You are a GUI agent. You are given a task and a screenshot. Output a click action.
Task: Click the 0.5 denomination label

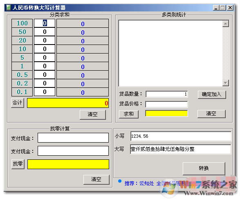tap(22, 75)
